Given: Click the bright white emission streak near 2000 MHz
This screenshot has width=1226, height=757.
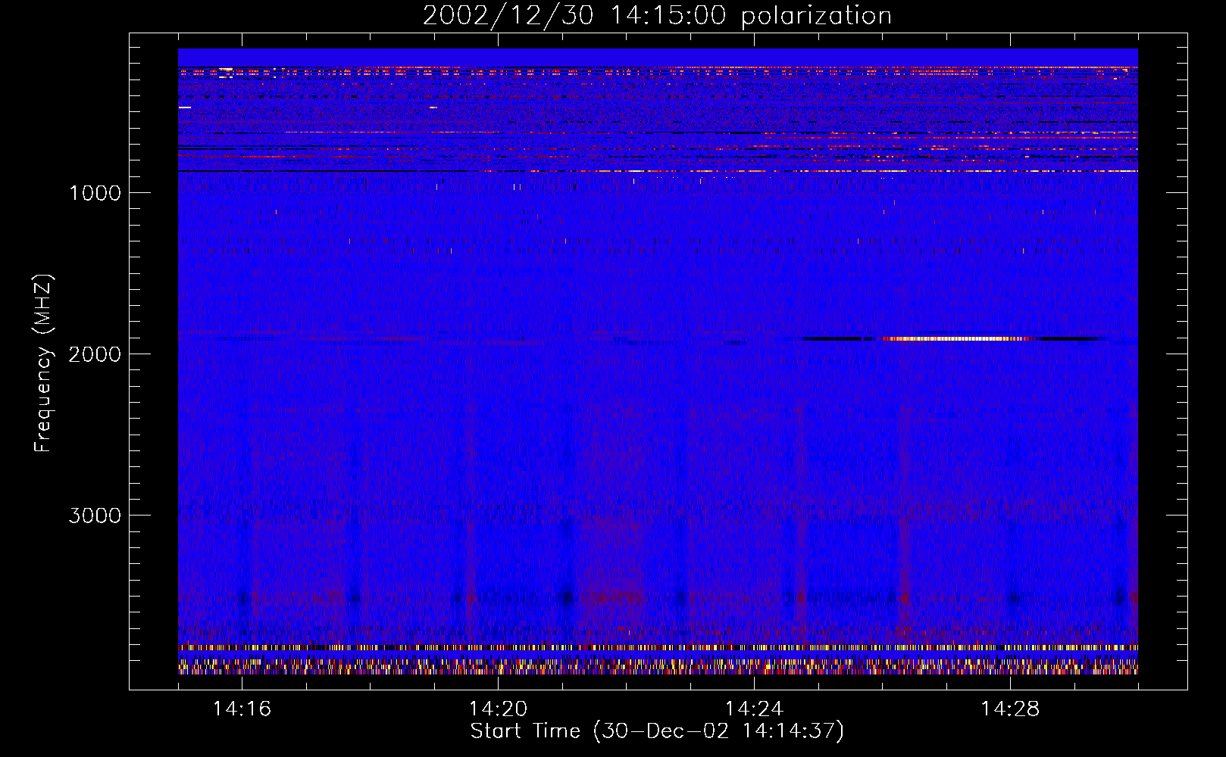Looking at the screenshot, I should tap(956, 338).
